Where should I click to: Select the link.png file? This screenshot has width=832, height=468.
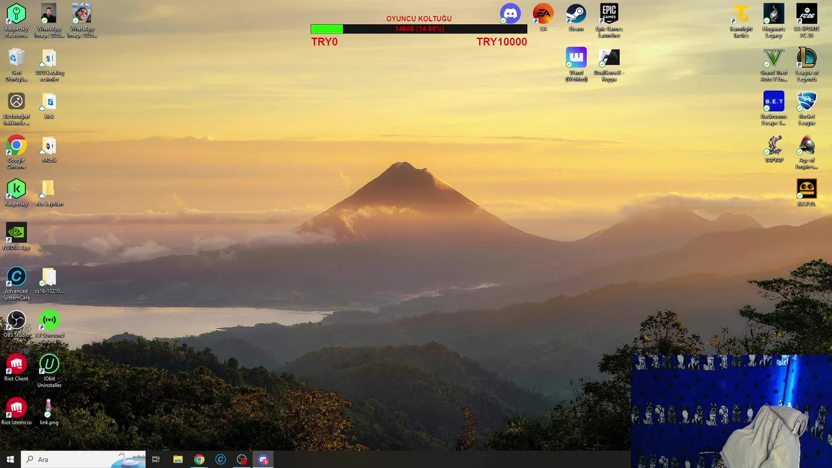49,411
